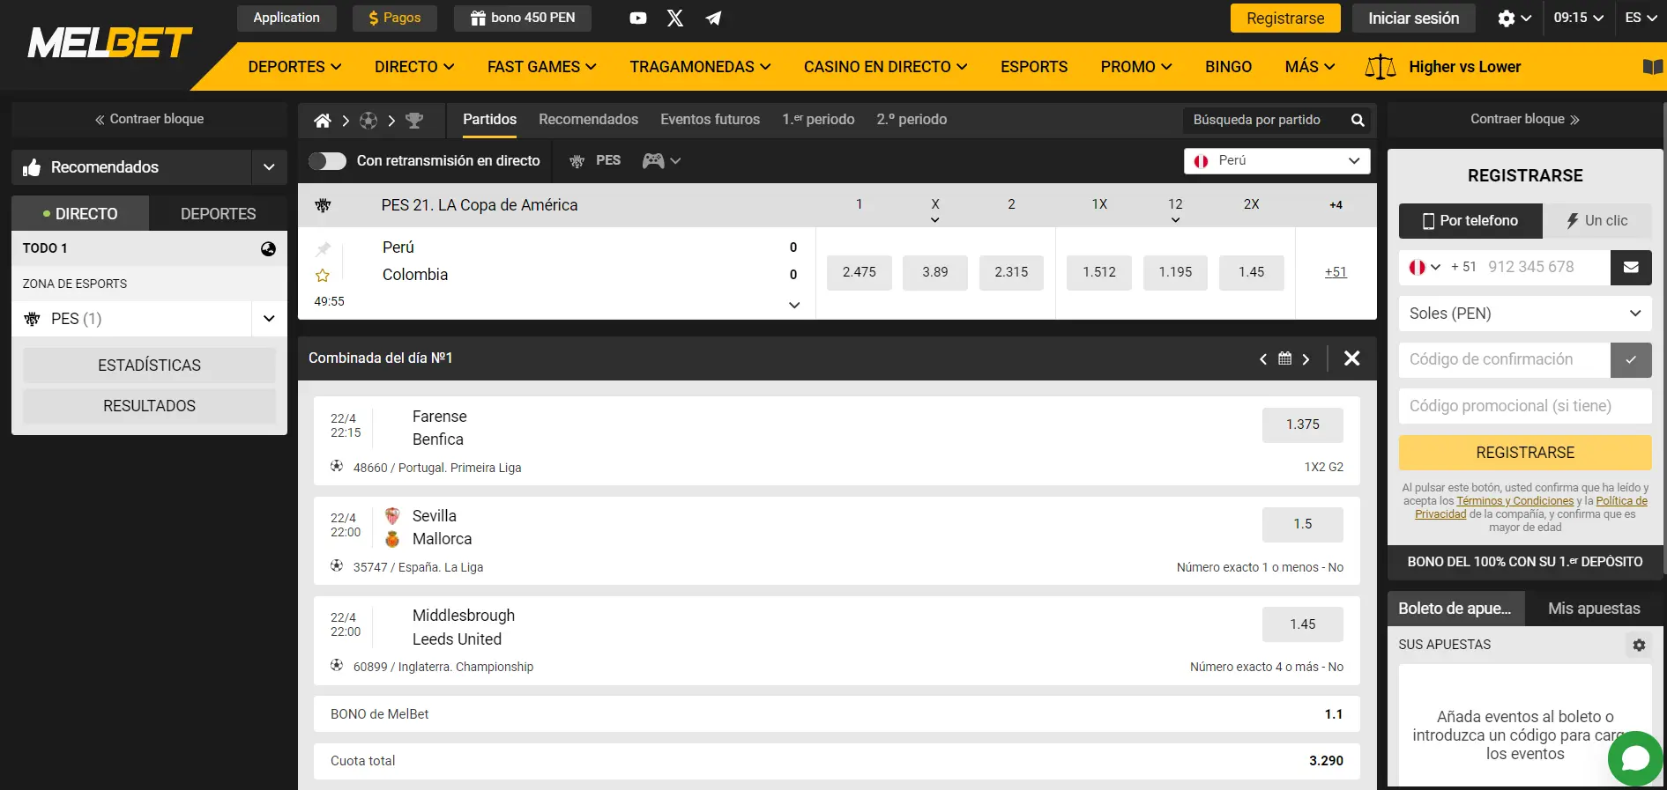Click the yellow REGISTRARSE form button
The image size is (1667, 790).
(x=1525, y=453)
